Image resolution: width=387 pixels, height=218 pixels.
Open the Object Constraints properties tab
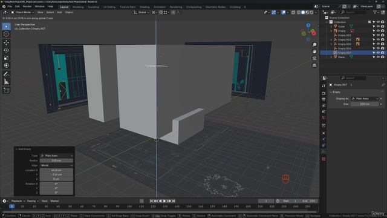[324, 145]
